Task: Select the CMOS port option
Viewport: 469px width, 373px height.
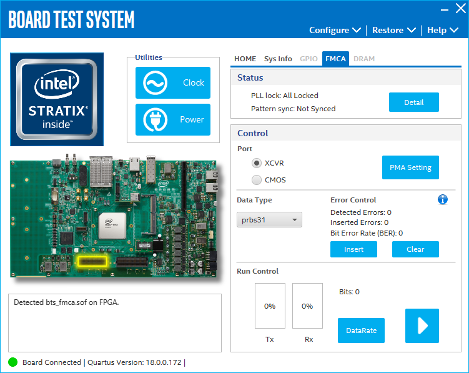Action: coord(257,180)
